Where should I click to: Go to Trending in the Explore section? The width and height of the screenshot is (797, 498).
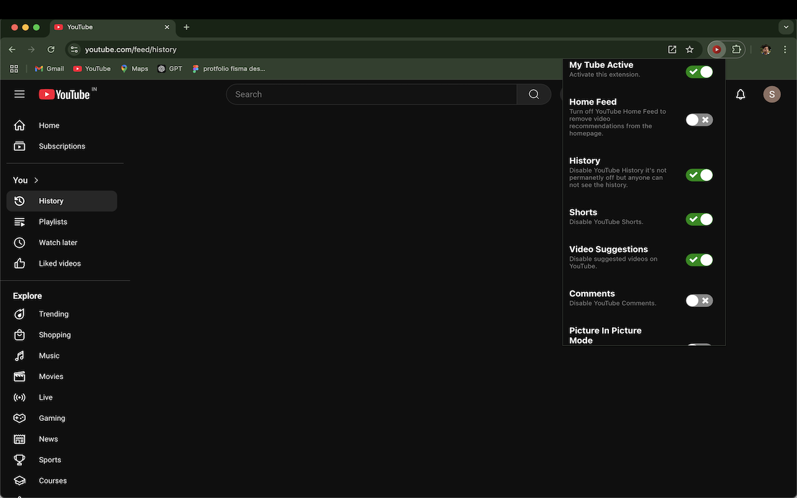tap(54, 314)
